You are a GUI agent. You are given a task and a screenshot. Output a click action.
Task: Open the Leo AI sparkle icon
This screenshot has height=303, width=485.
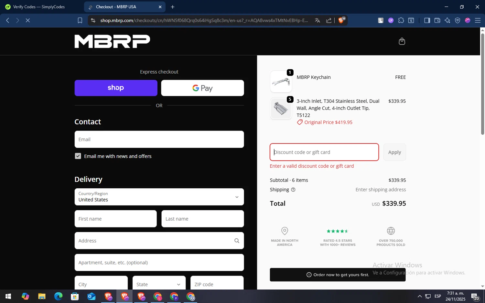point(447,20)
